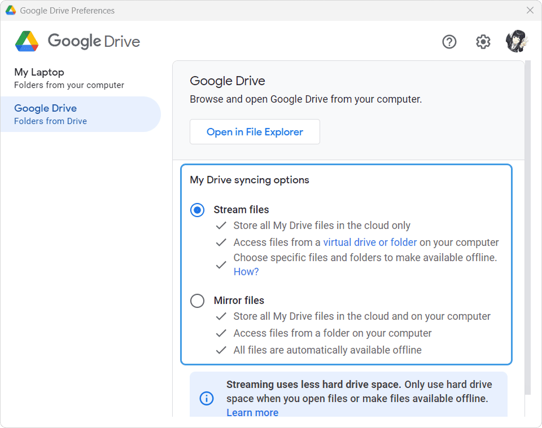542x428 pixels.
Task: Open the virtual drive or folder link
Action: pyautogui.click(x=370, y=242)
